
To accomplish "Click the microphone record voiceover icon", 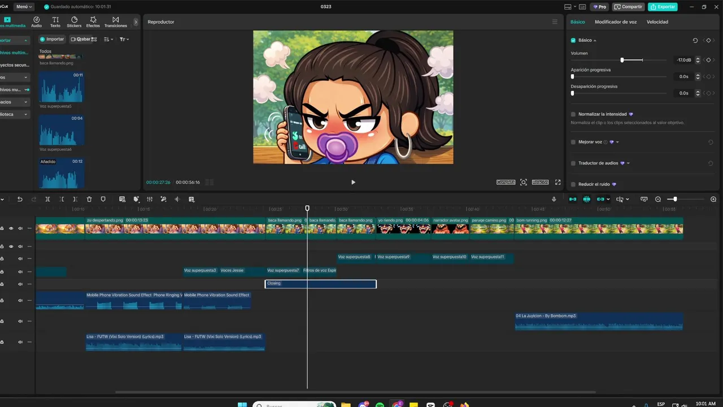I will point(554,199).
